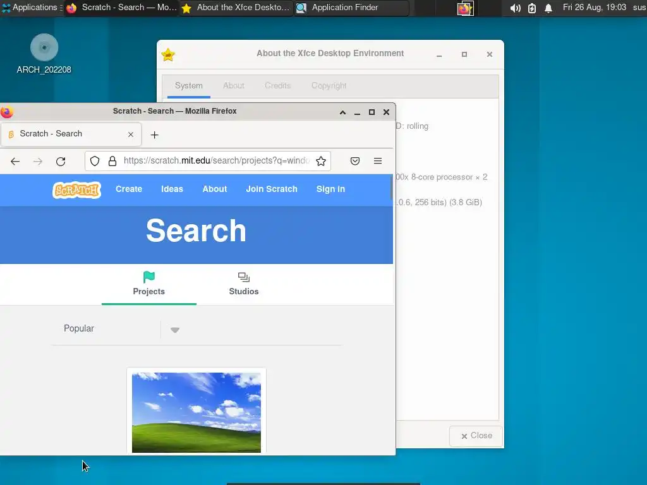
Task: Switch to the Scratch Firefox taskbar button
Action: (122, 8)
